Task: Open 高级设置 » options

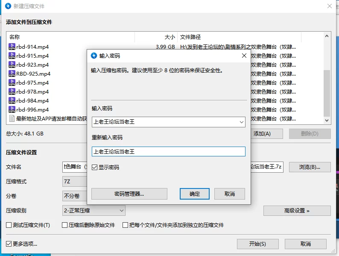Action: coord(297,211)
